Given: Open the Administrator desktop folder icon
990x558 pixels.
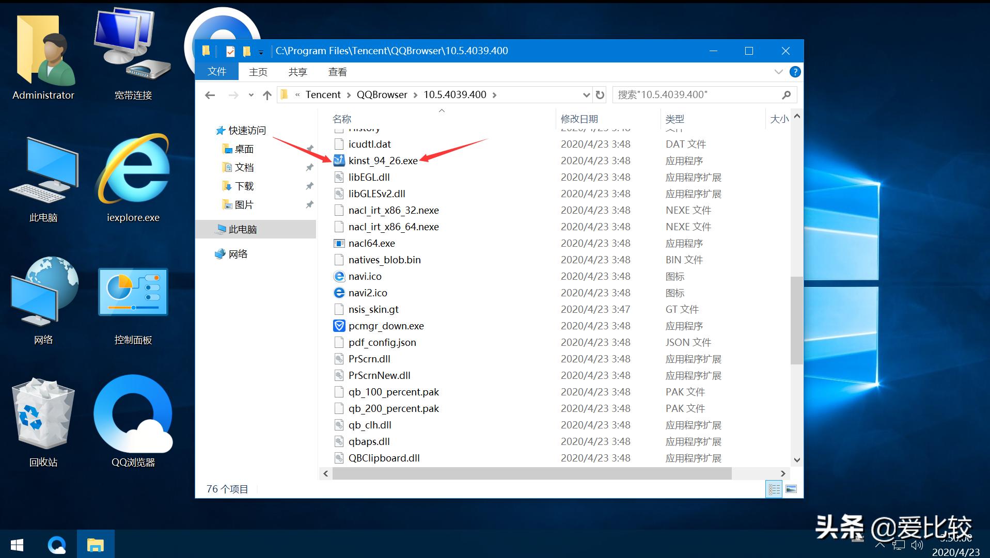Looking at the screenshot, I should pyautogui.click(x=43, y=52).
